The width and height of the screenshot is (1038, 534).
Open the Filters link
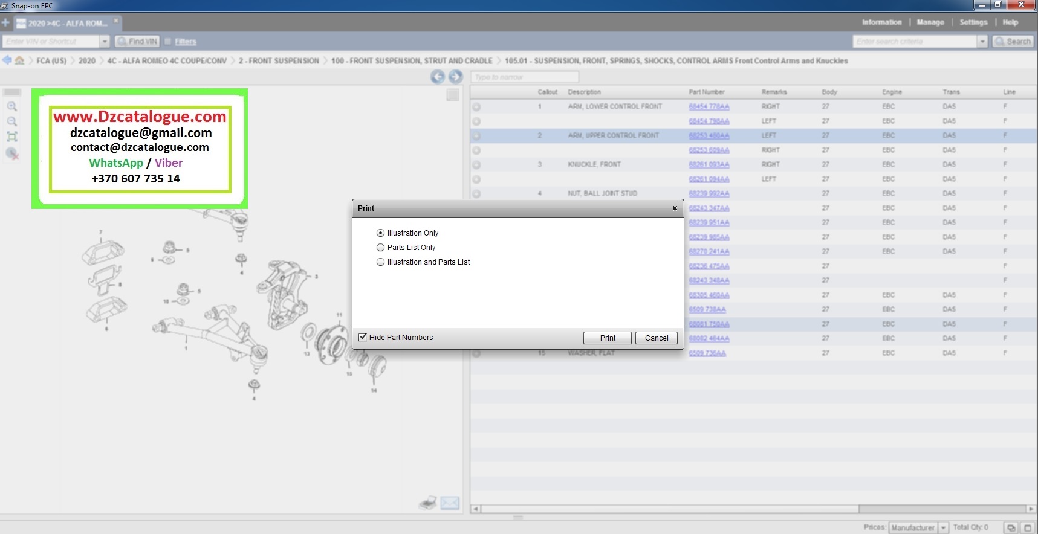pos(186,42)
